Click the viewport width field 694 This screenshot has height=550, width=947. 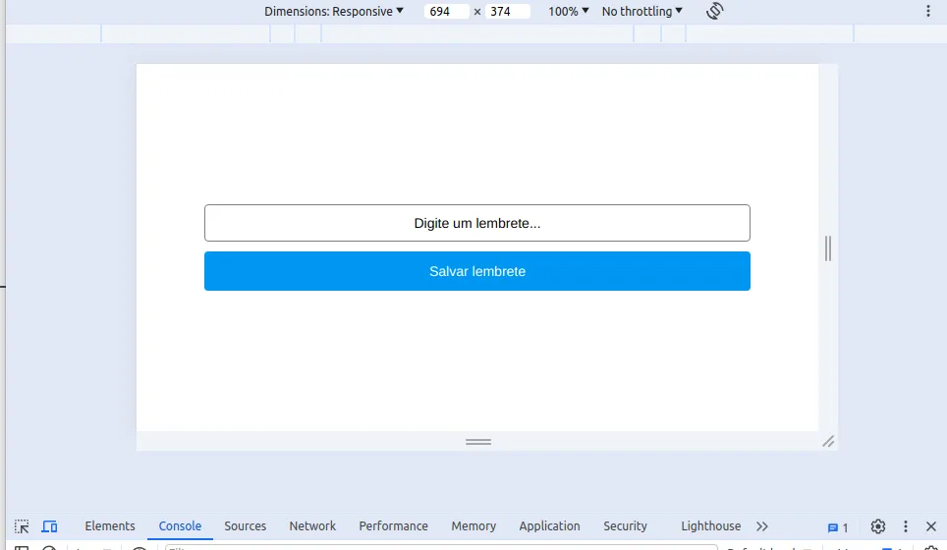pos(447,11)
